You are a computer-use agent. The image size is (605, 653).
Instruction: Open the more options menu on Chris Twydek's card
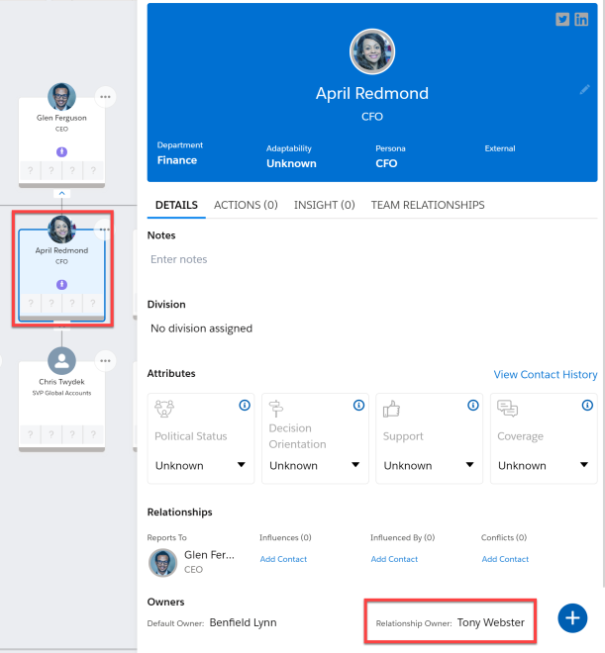coord(105,361)
